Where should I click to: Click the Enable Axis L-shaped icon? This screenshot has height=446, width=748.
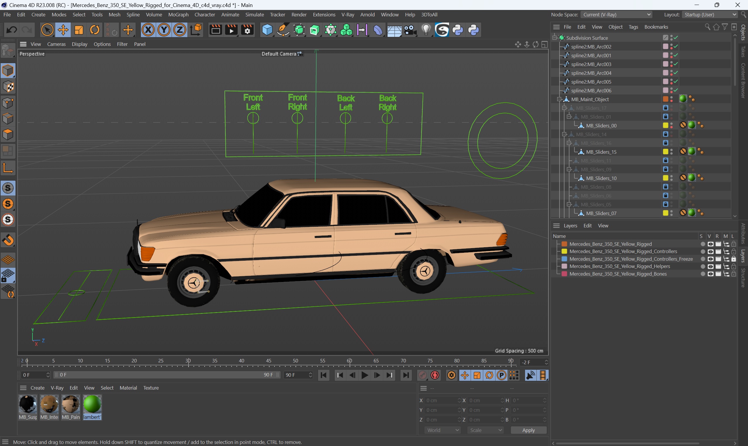[8, 168]
